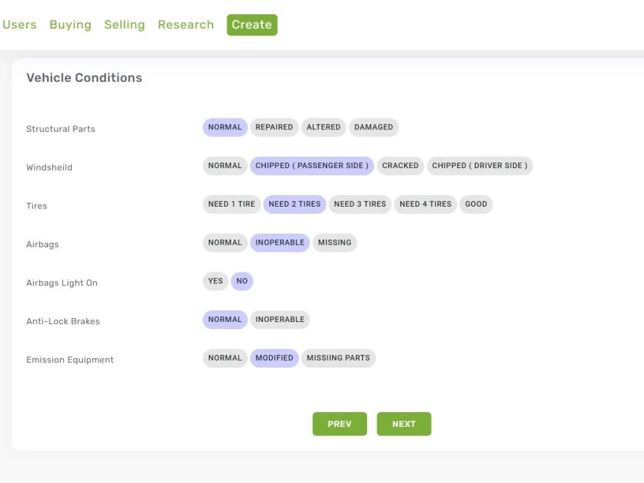
Task: Open the Research menu
Action: pyautogui.click(x=185, y=24)
